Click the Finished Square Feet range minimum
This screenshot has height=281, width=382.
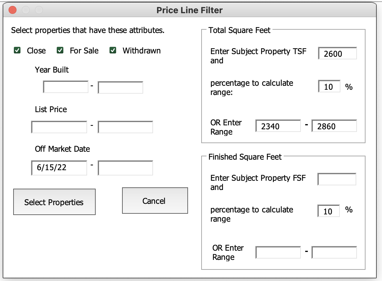click(x=278, y=253)
